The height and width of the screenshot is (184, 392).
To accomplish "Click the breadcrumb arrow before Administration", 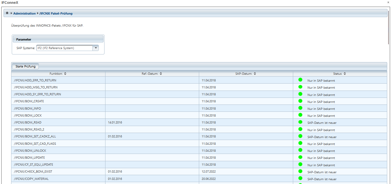I will tap(11, 13).
